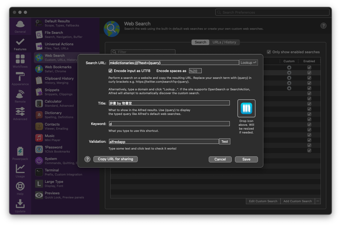Open the Update section
This screenshot has width=341, height=226.
point(20,206)
